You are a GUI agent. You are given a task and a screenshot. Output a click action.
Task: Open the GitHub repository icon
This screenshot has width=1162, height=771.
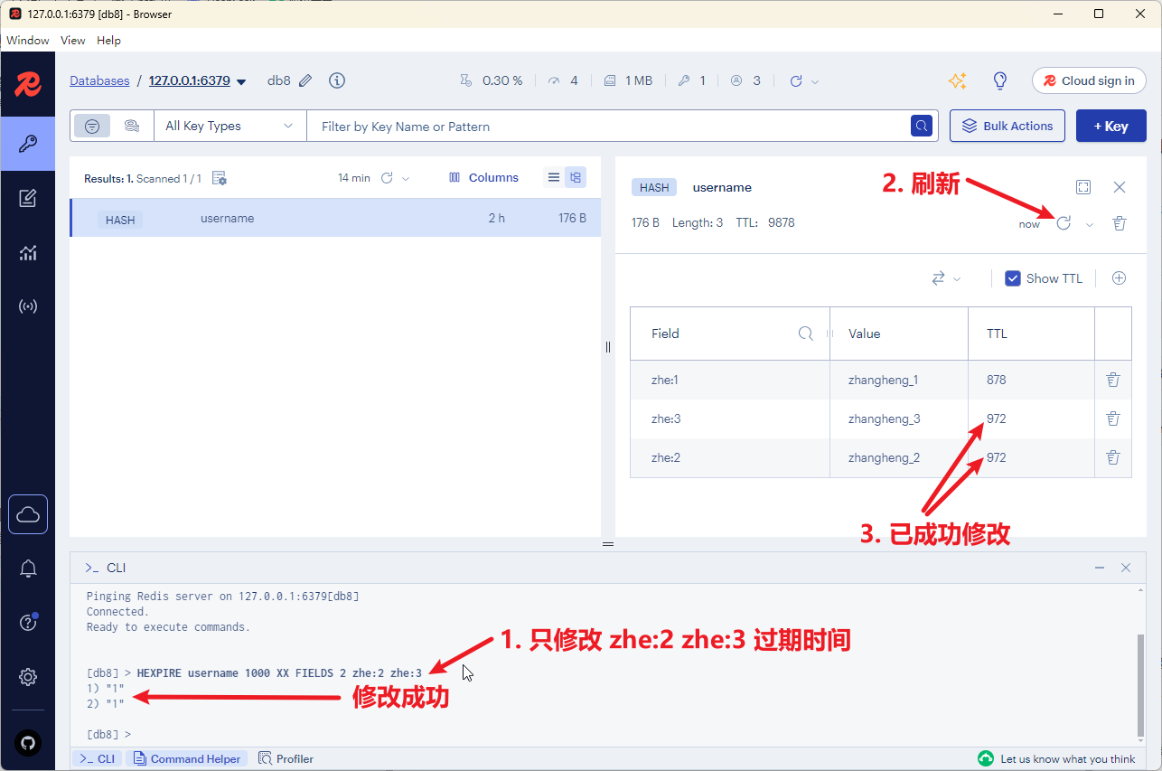click(28, 743)
